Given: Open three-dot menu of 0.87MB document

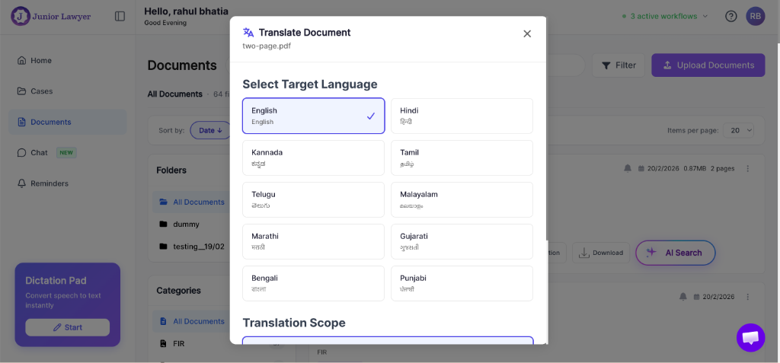Looking at the screenshot, I should (748, 169).
